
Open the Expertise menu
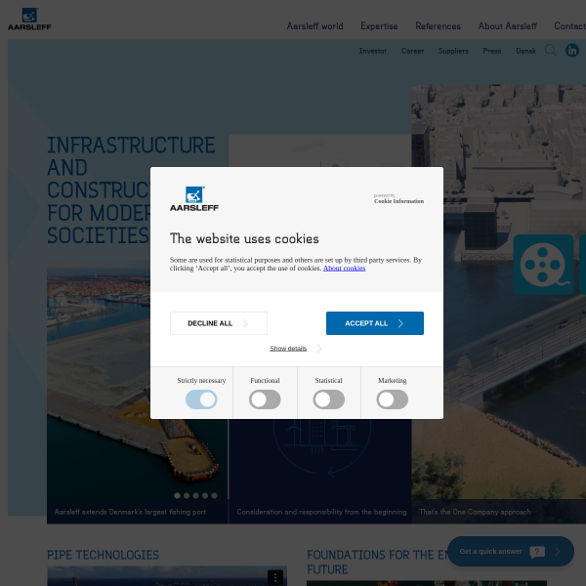coord(379,26)
